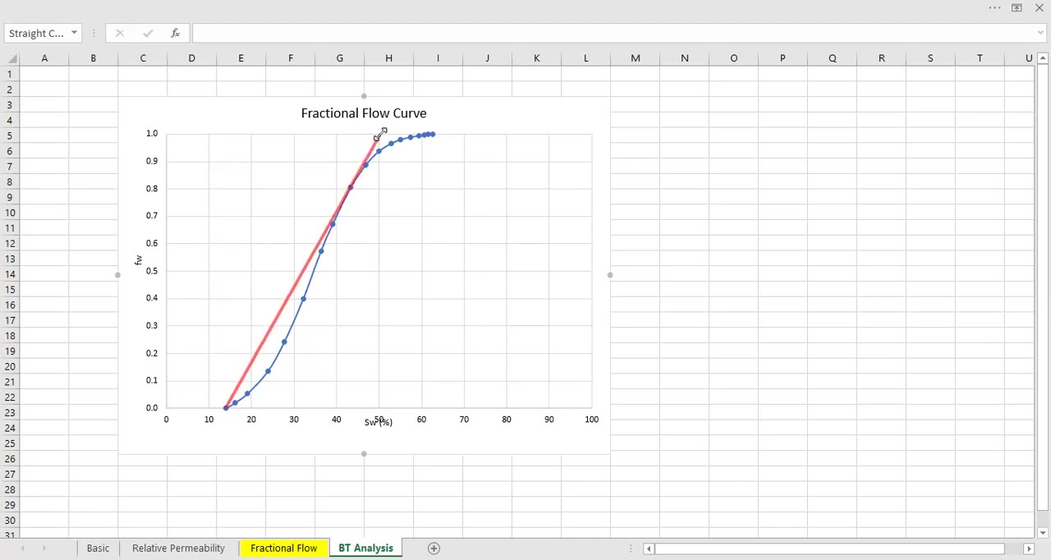Click the previous sheet navigation arrow
The width and height of the screenshot is (1051, 560).
(22, 548)
